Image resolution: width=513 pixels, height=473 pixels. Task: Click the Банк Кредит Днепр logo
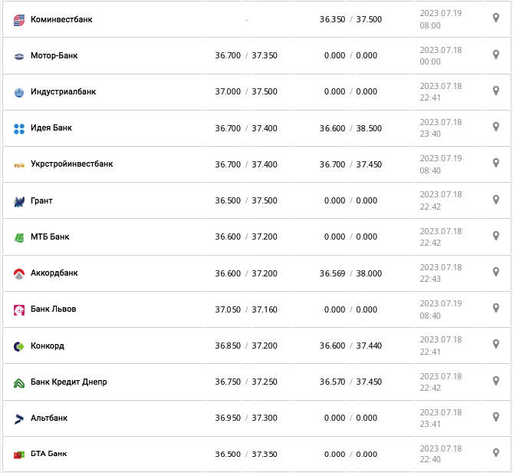point(19,382)
